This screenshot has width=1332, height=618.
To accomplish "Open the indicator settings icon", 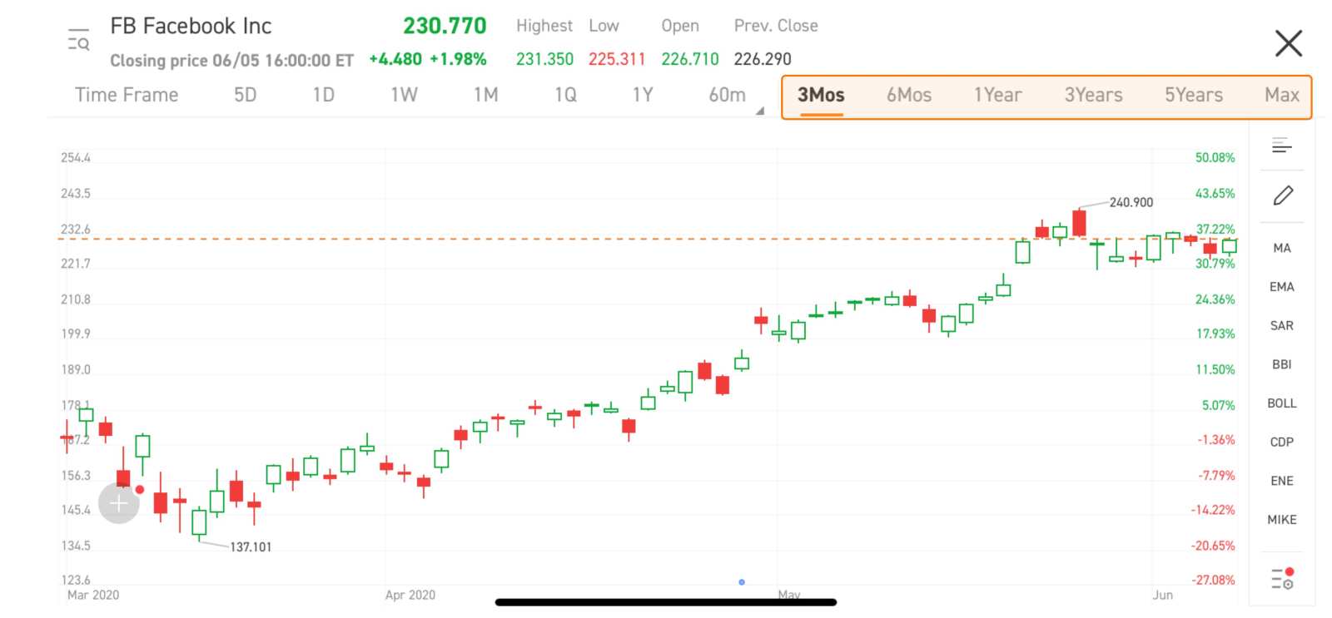I will pyautogui.click(x=1282, y=578).
